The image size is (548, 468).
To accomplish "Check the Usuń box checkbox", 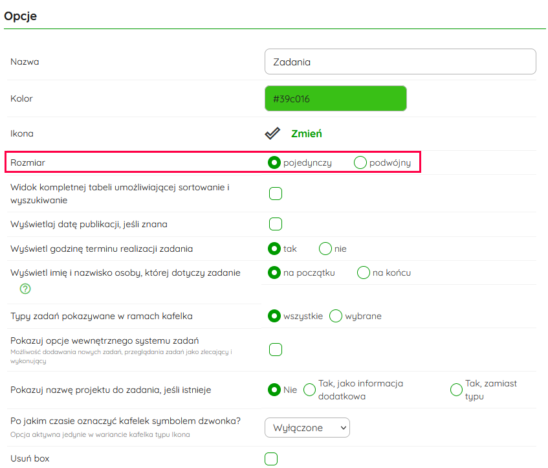I will click(x=272, y=459).
